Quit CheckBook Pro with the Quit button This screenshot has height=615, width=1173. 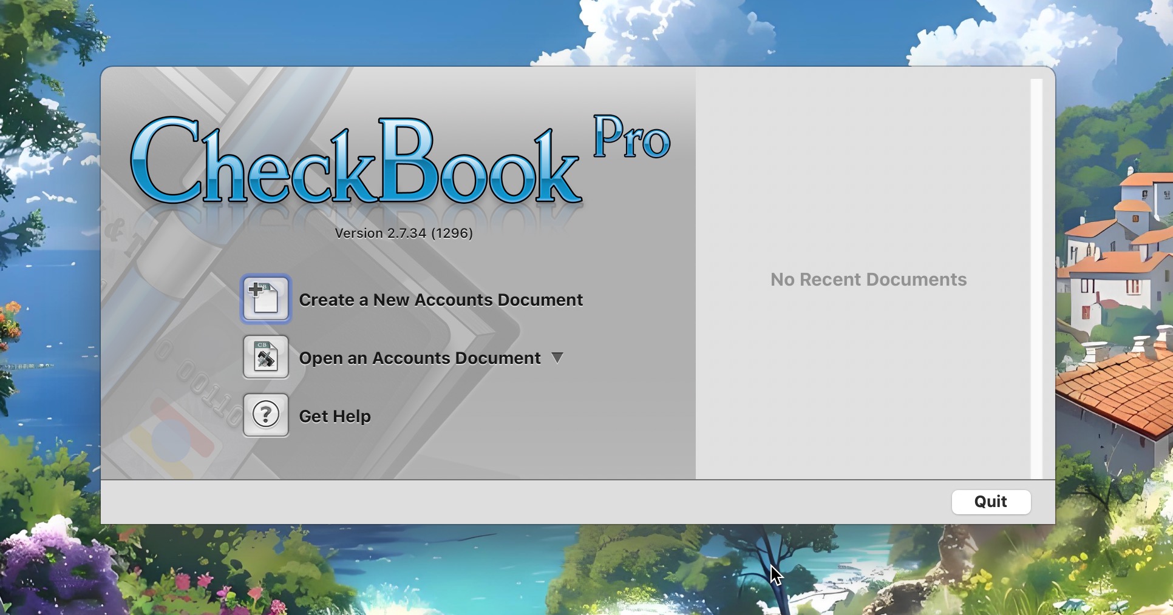pyautogui.click(x=991, y=502)
